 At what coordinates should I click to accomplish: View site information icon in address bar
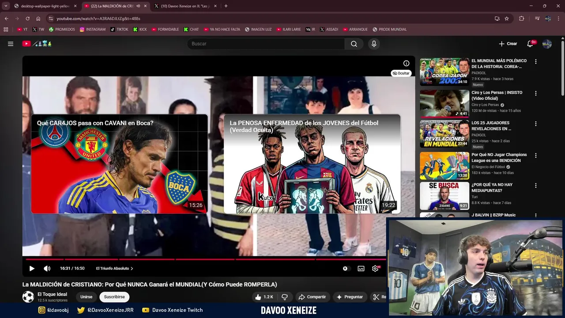[x=51, y=19]
